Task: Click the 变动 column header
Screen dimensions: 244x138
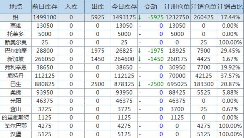Action: 151,7
